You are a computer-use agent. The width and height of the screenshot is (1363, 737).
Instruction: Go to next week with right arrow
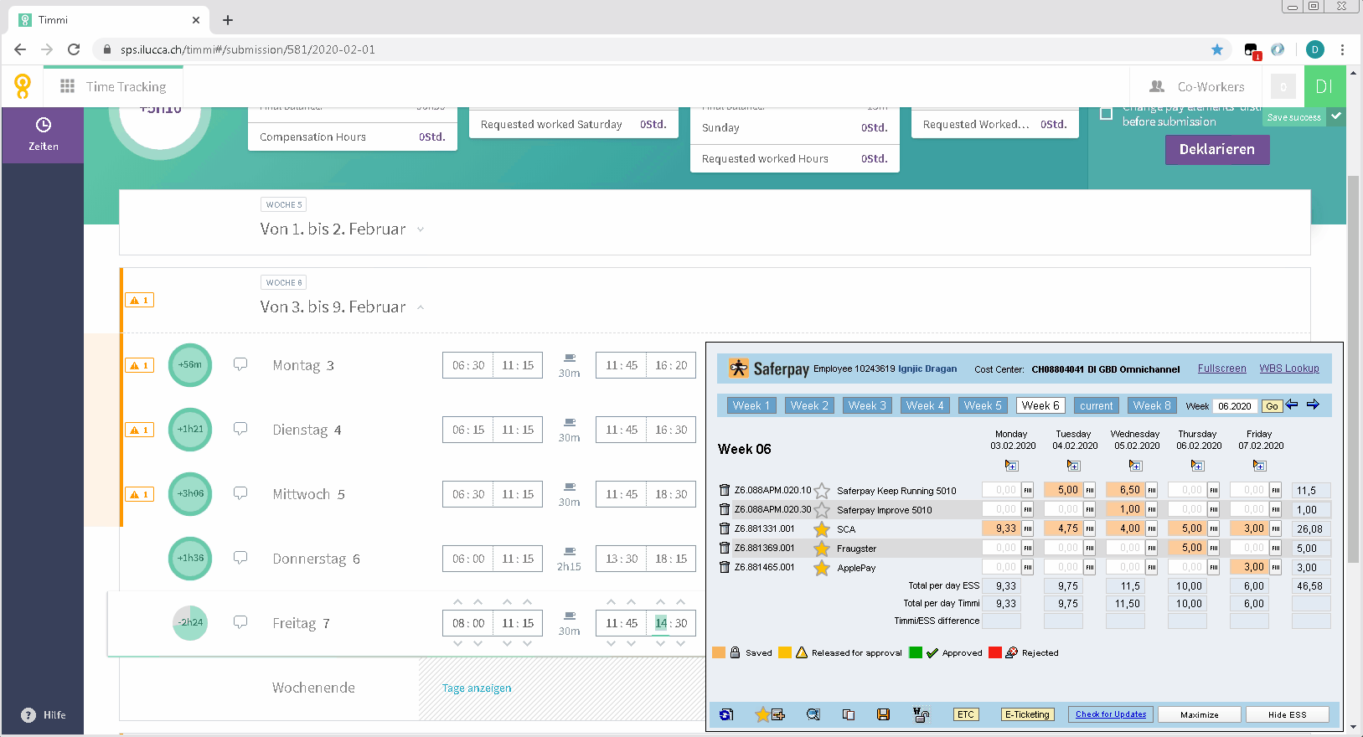[1313, 405]
